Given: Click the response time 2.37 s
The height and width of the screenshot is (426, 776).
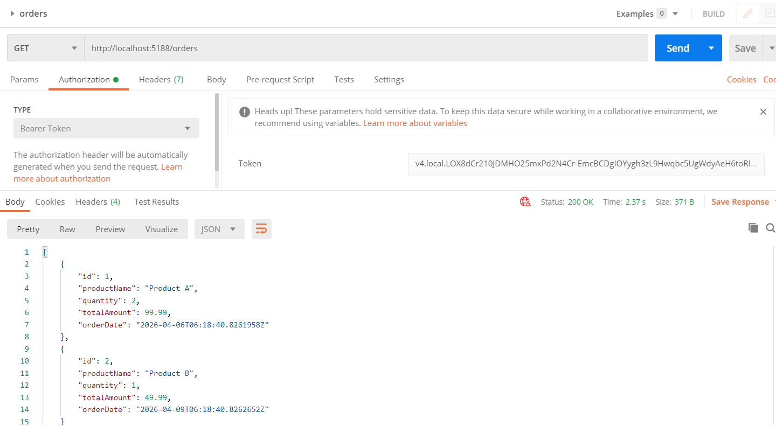Looking at the screenshot, I should pyautogui.click(x=635, y=202).
